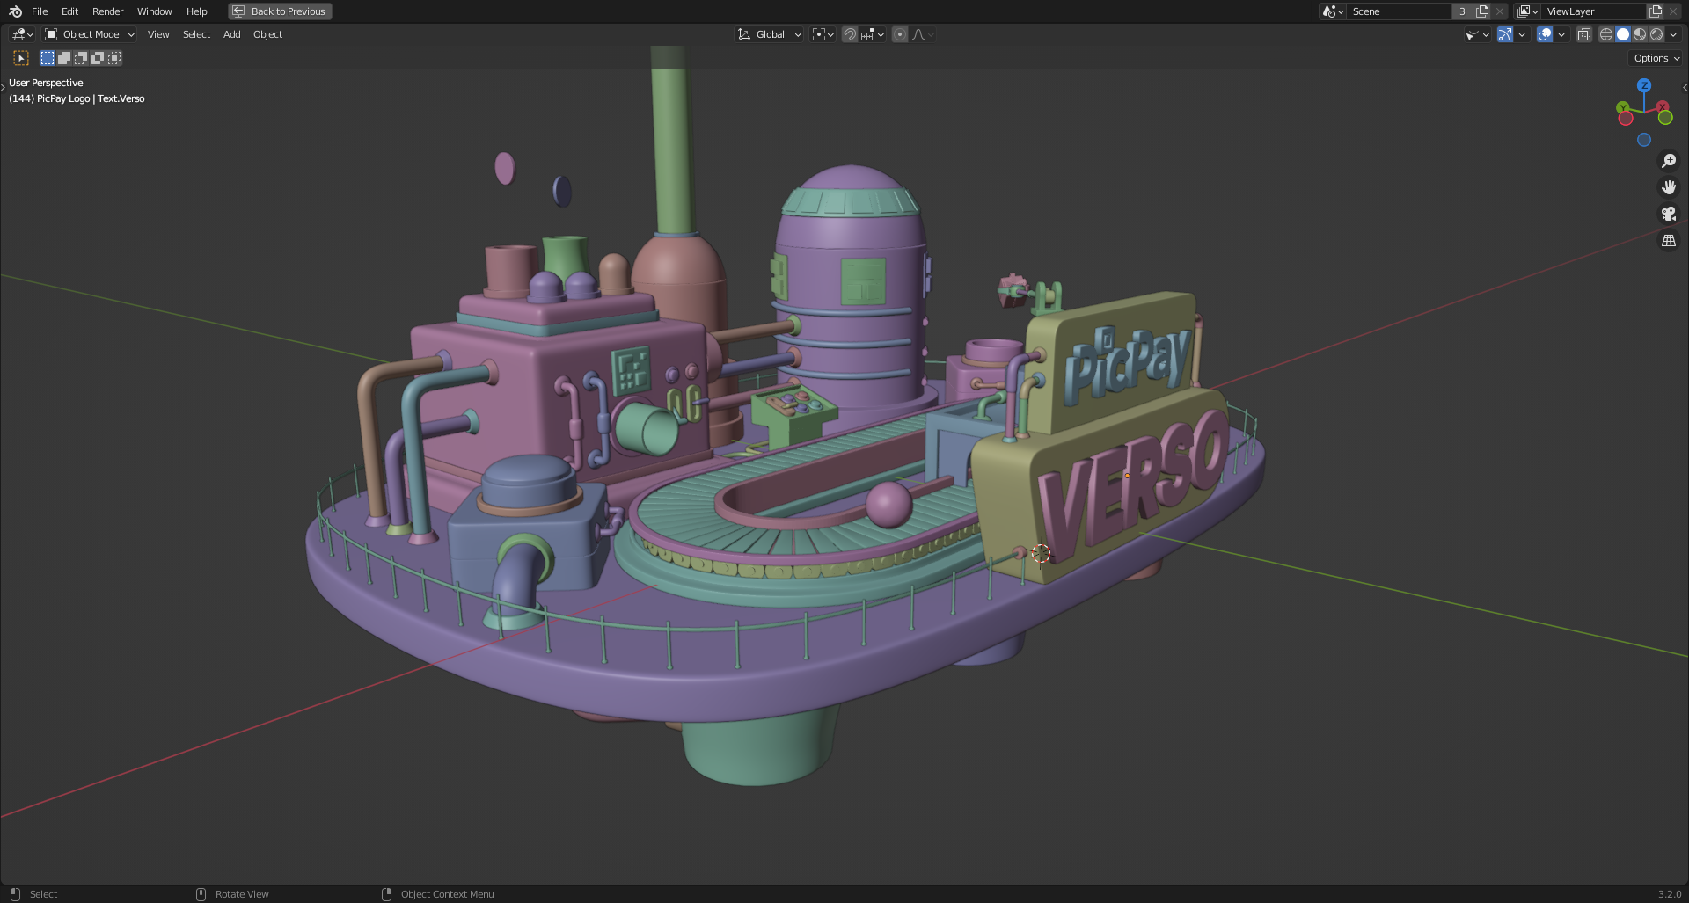The width and height of the screenshot is (1689, 903).
Task: Switch to Wireframe viewport shading
Action: 1606,34
